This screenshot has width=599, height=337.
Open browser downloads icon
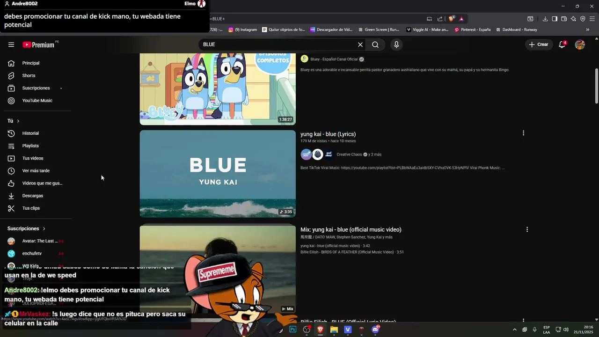point(545,19)
